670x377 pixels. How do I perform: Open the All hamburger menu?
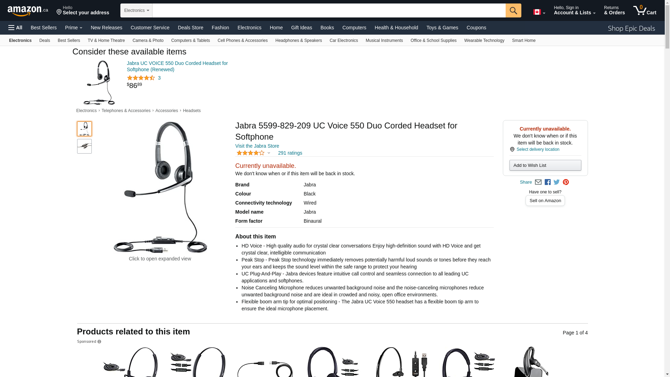pos(15,28)
